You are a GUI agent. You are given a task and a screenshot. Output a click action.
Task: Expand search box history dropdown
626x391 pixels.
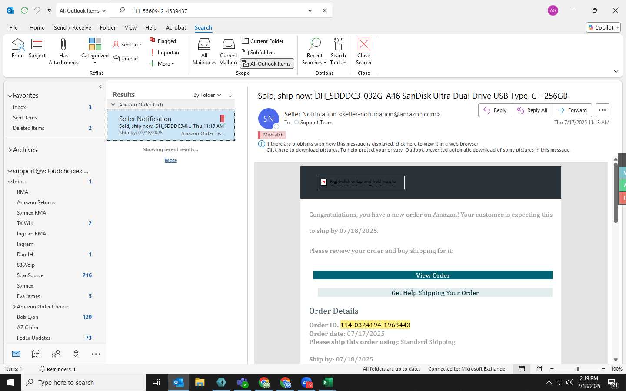(x=310, y=10)
